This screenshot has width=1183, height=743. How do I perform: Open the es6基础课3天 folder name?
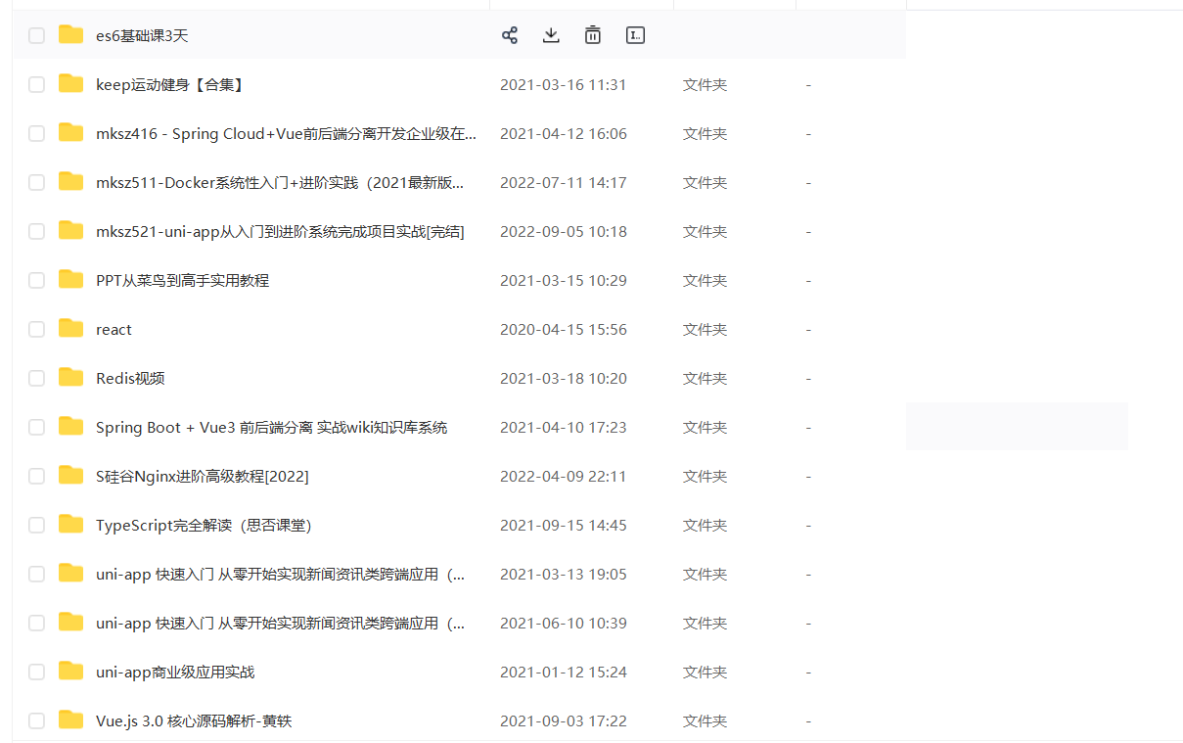pyautogui.click(x=142, y=36)
